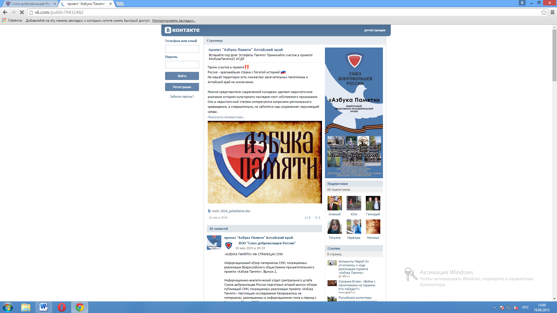Click регистрация link in header

coord(375,30)
